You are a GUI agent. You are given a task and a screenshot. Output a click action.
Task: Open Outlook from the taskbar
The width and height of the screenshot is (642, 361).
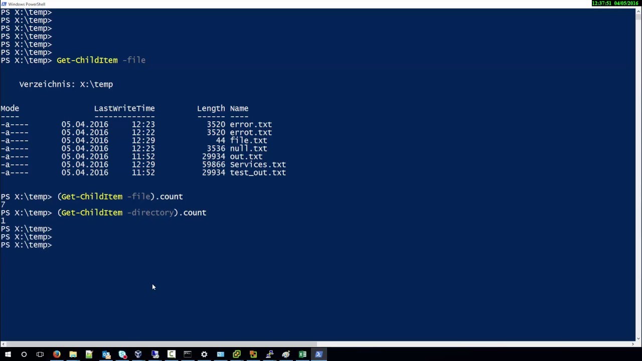pyautogui.click(x=106, y=354)
